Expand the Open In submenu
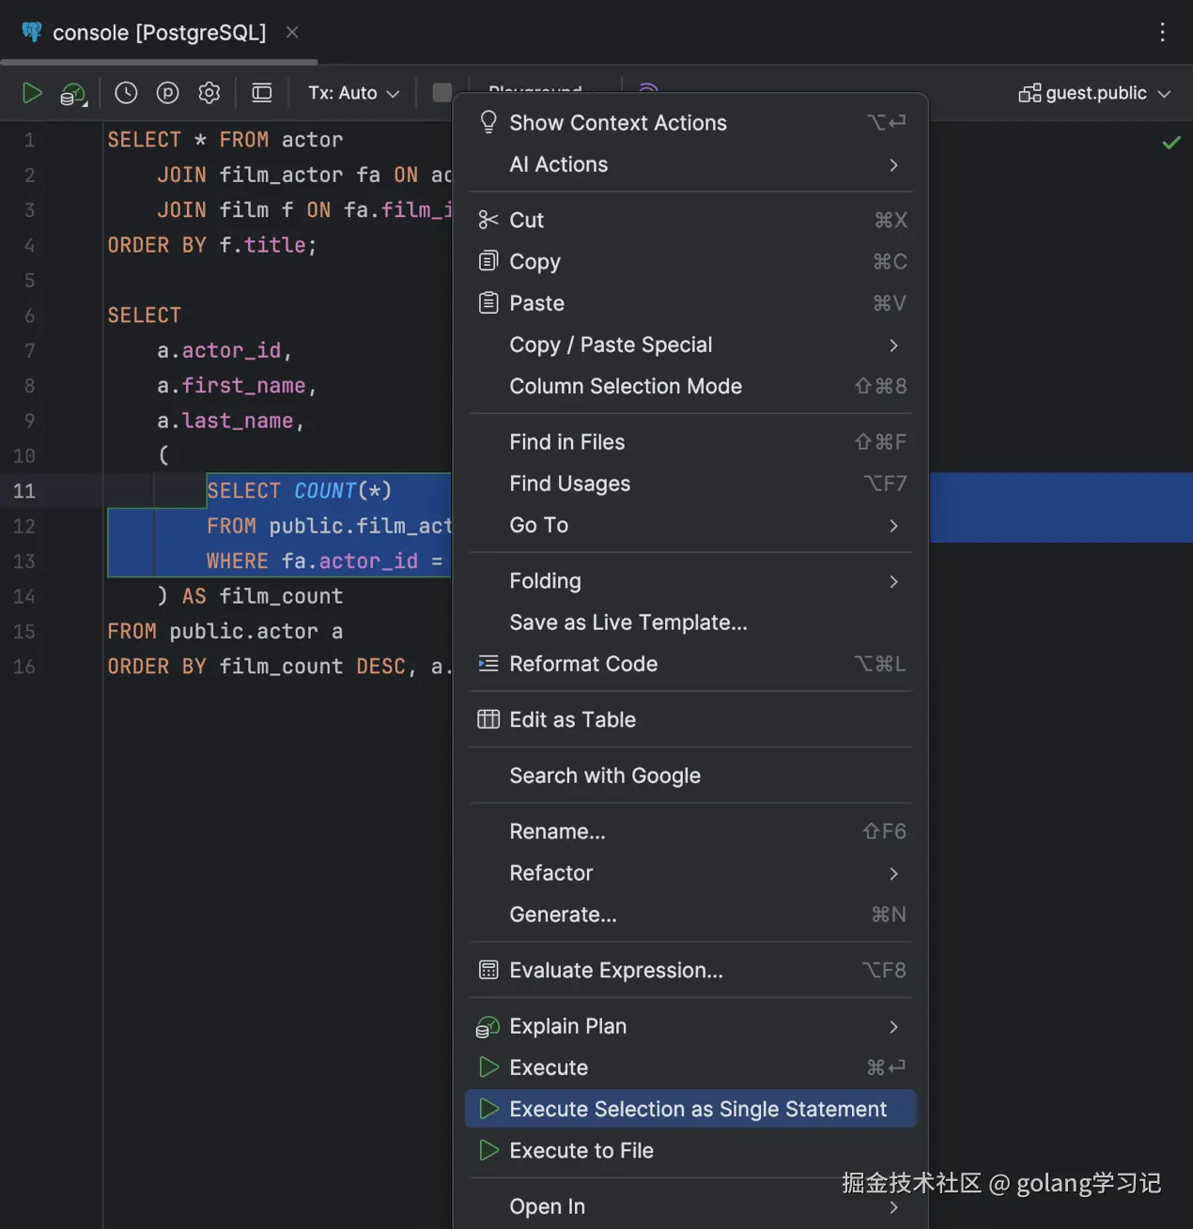 [x=690, y=1206]
